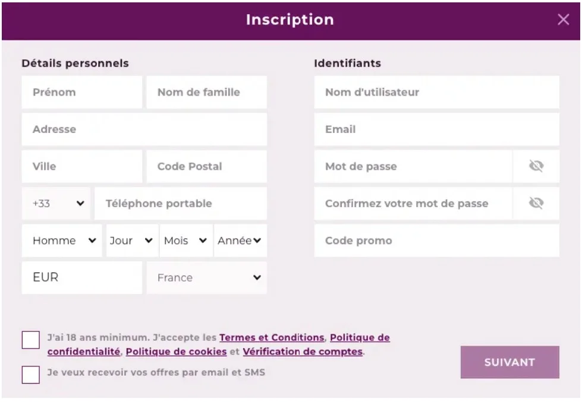Image resolution: width=582 pixels, height=402 pixels.
Task: Toggle visibility of confirm password field
Action: pos(536,203)
